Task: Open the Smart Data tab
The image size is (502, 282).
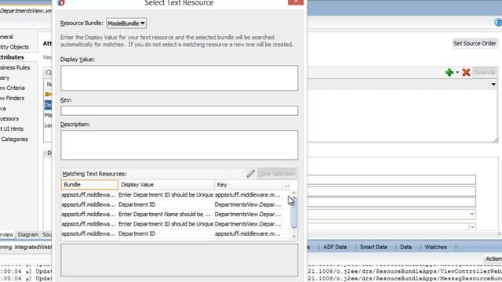Action: pyautogui.click(x=373, y=247)
